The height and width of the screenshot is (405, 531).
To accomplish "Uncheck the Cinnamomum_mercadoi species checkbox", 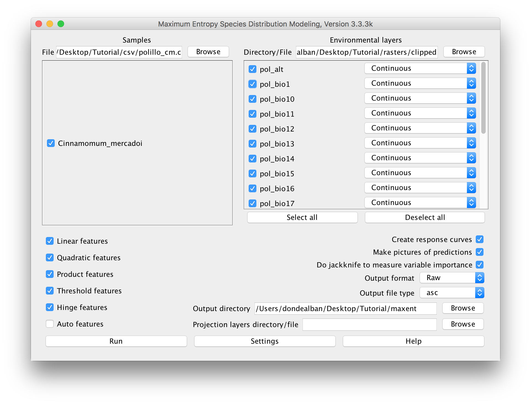I will pyautogui.click(x=51, y=143).
